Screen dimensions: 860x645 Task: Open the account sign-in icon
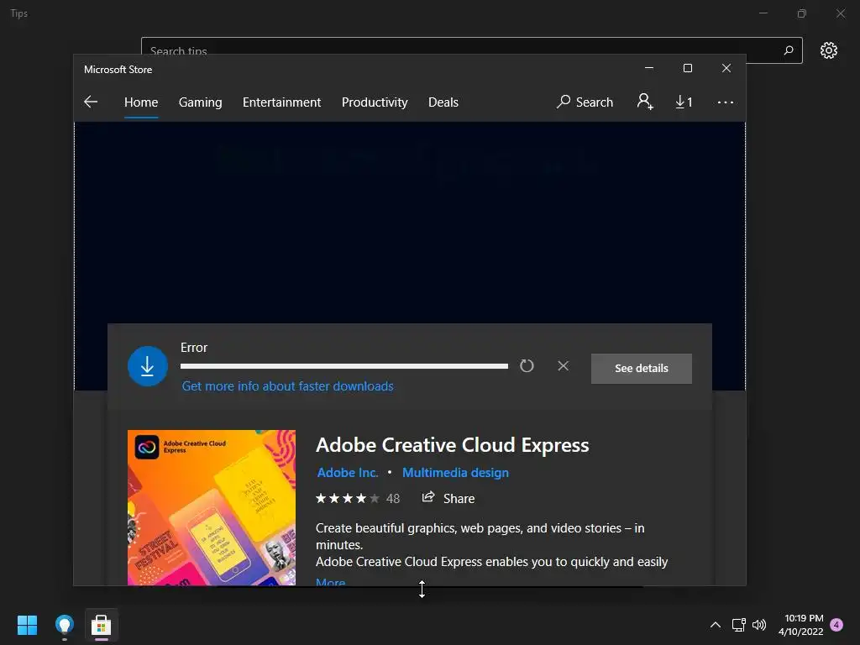click(645, 102)
